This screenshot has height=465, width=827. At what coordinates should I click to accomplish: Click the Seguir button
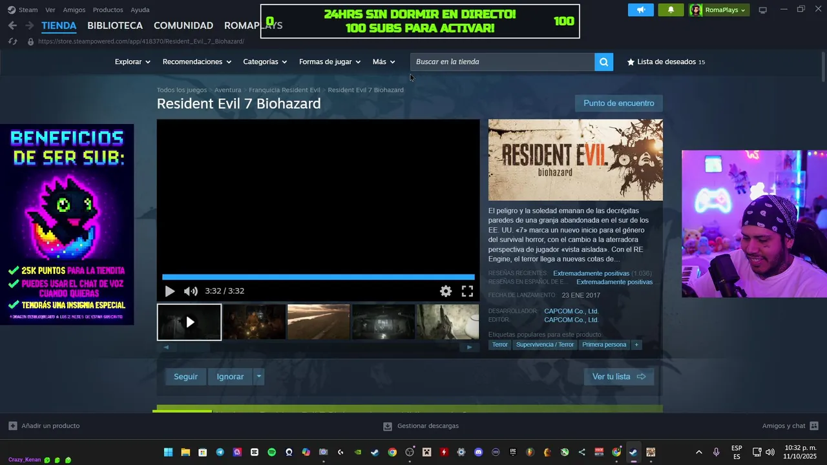(185, 377)
